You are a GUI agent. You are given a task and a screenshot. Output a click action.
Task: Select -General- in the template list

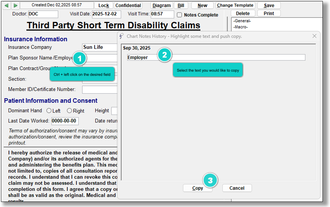pos(242,21)
